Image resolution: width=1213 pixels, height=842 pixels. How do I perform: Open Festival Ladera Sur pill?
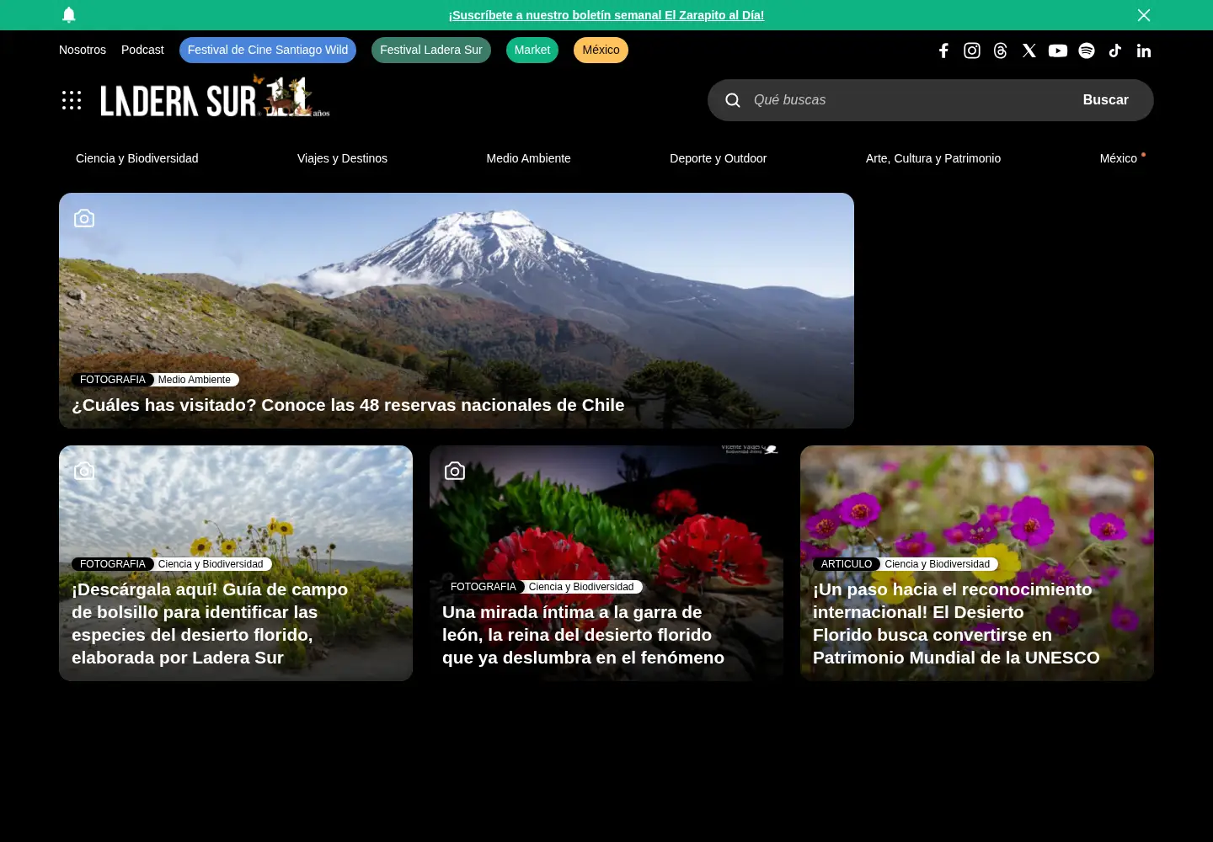click(431, 50)
